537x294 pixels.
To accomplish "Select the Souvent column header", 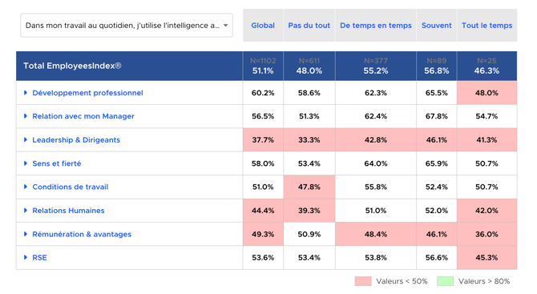I will (436, 26).
